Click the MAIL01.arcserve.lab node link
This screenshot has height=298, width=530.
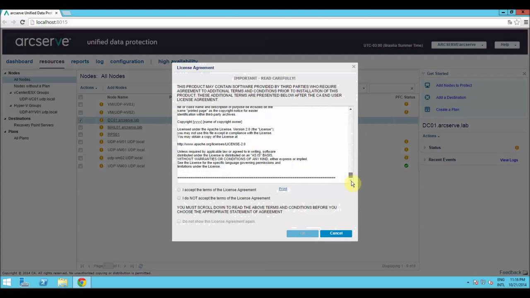pyautogui.click(x=125, y=127)
